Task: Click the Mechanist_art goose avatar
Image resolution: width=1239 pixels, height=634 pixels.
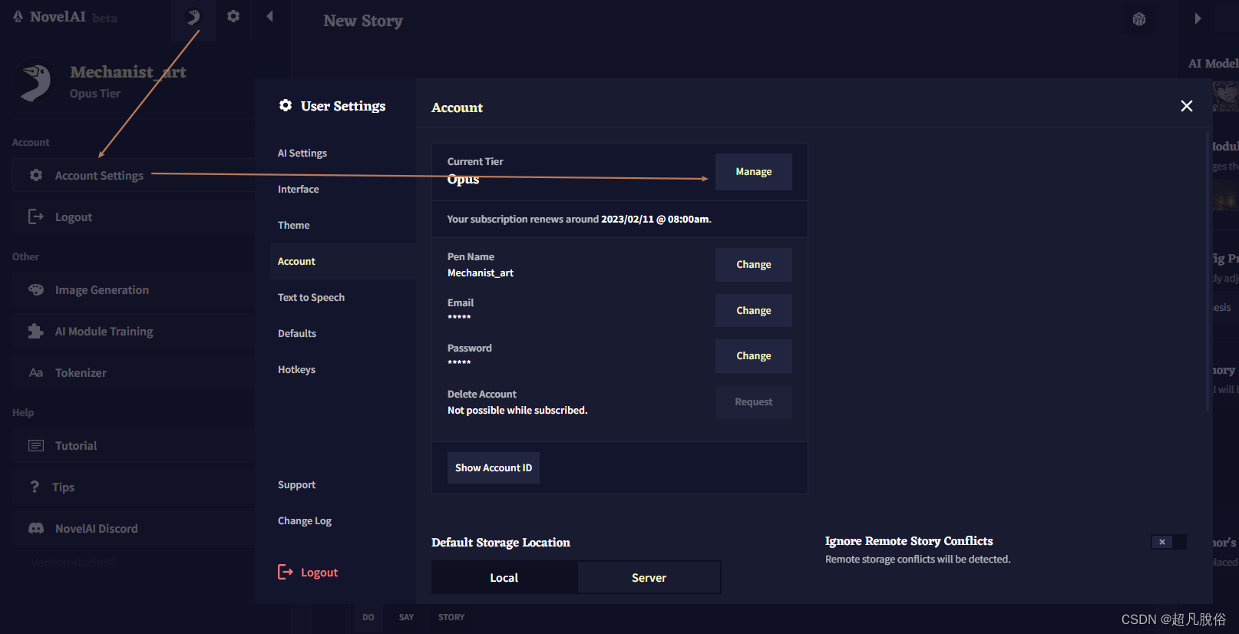Action: pos(35,82)
